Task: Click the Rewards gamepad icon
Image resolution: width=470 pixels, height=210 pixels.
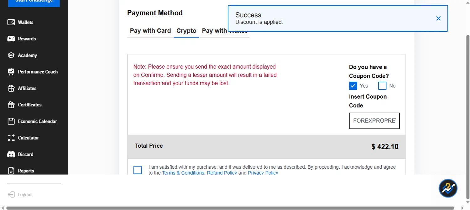Action: tap(11, 39)
